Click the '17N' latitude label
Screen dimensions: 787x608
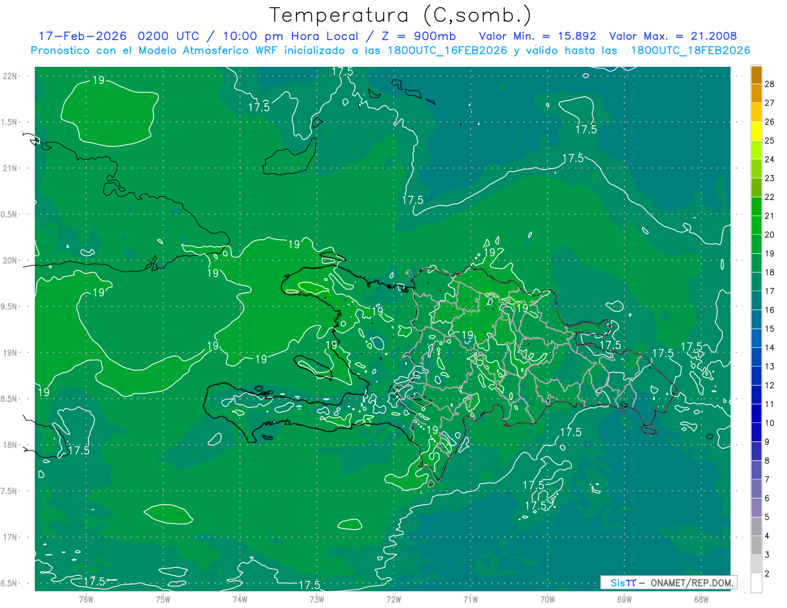pyautogui.click(x=11, y=537)
